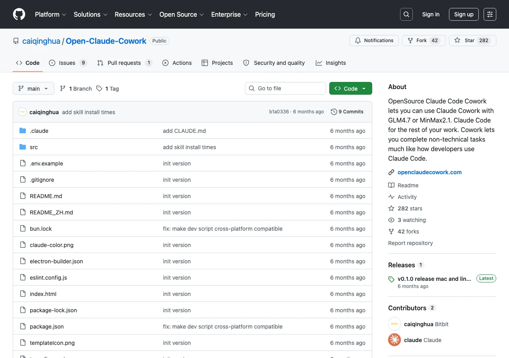Fork this repository
Screen dimensions: 509x358
coord(424,41)
